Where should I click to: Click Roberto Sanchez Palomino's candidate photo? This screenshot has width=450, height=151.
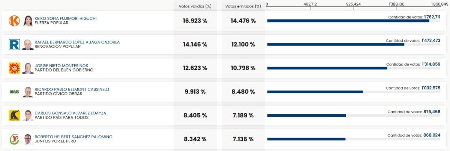[x=28, y=139]
